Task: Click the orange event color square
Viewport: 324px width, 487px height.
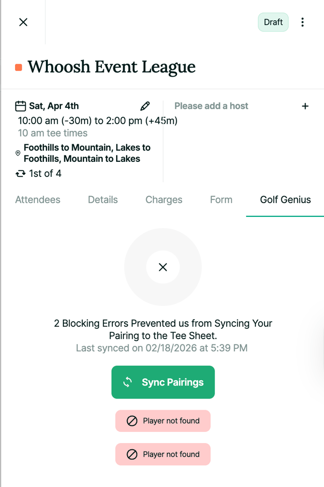Action: [x=18, y=67]
